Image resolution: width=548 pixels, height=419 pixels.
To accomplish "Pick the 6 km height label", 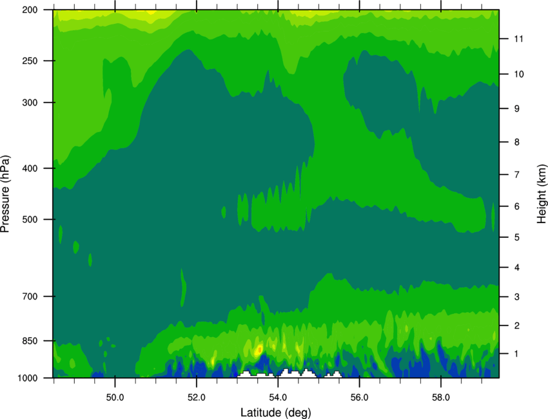I will (517, 206).
